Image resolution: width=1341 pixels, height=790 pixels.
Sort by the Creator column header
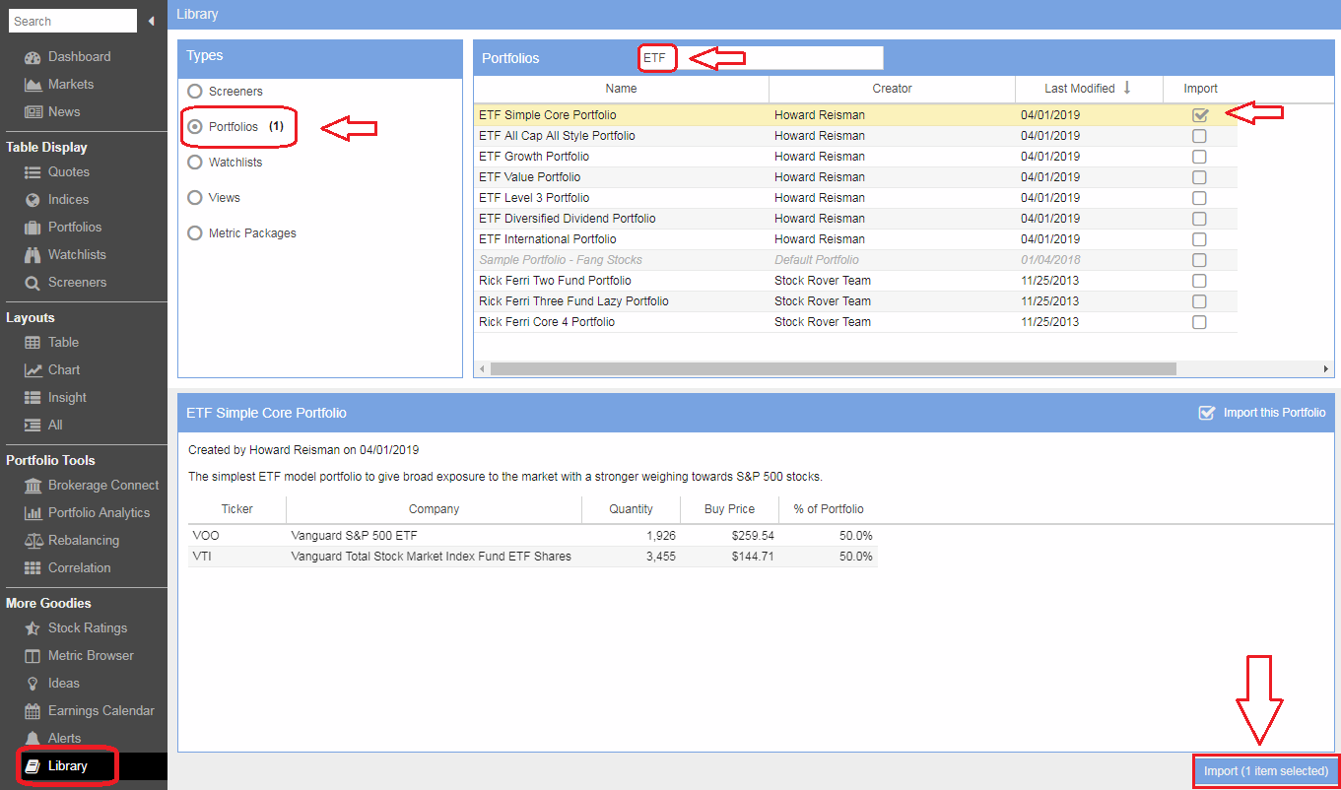pos(892,89)
